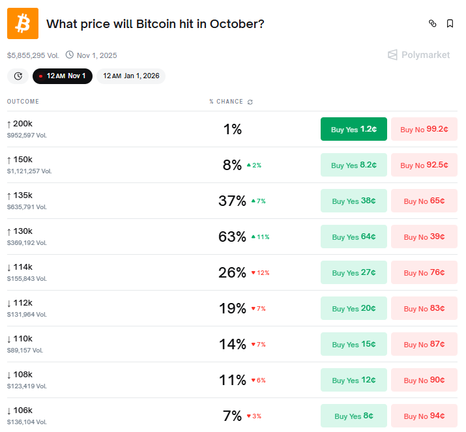Open past markets history clock icon
This screenshot has height=432, width=466.
(x=18, y=76)
